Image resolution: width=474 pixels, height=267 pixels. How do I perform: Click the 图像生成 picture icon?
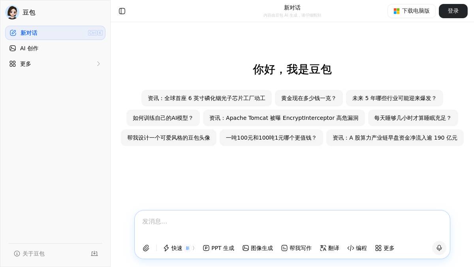pyautogui.click(x=246, y=248)
